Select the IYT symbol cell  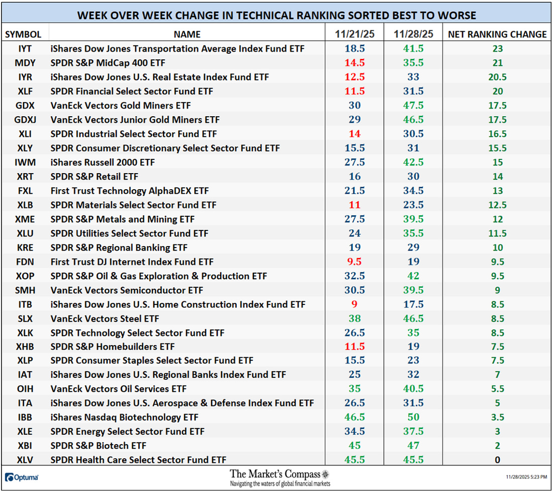tap(25, 49)
